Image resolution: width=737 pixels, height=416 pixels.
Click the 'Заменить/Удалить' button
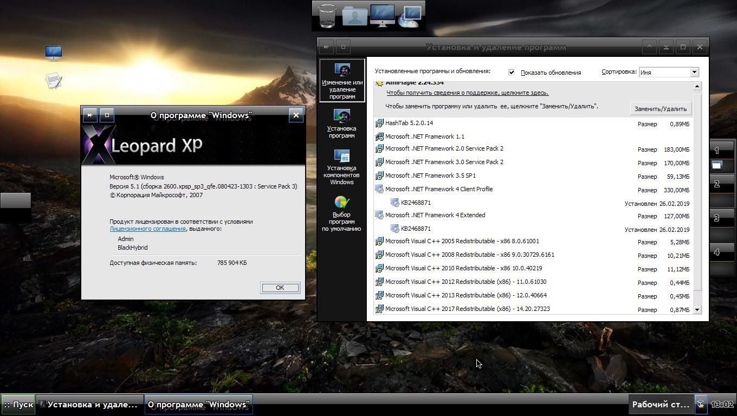tap(660, 109)
